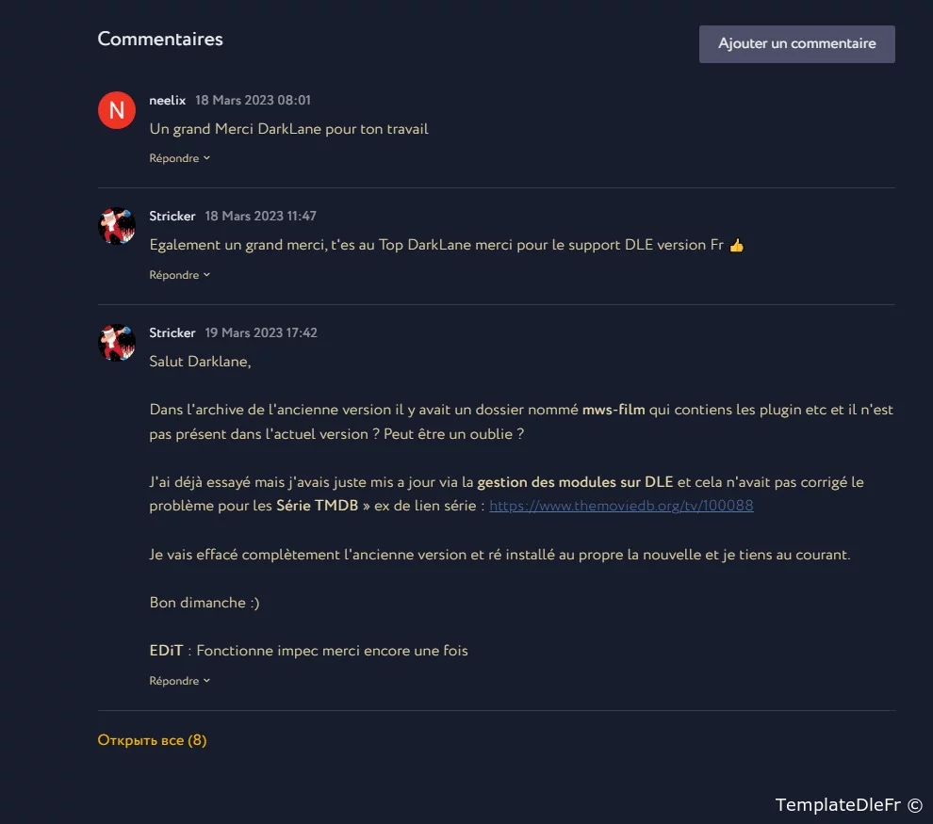Screen dimensions: 933x824
Task: Click neelix's red N avatar
Action: click(x=117, y=111)
